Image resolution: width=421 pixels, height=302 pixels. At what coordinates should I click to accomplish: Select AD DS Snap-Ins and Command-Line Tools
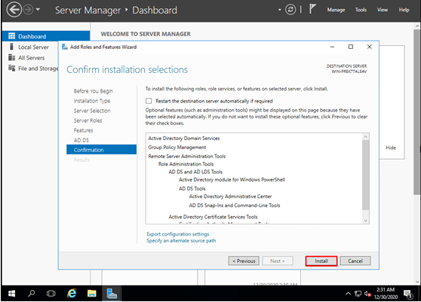pyautogui.click(x=235, y=206)
